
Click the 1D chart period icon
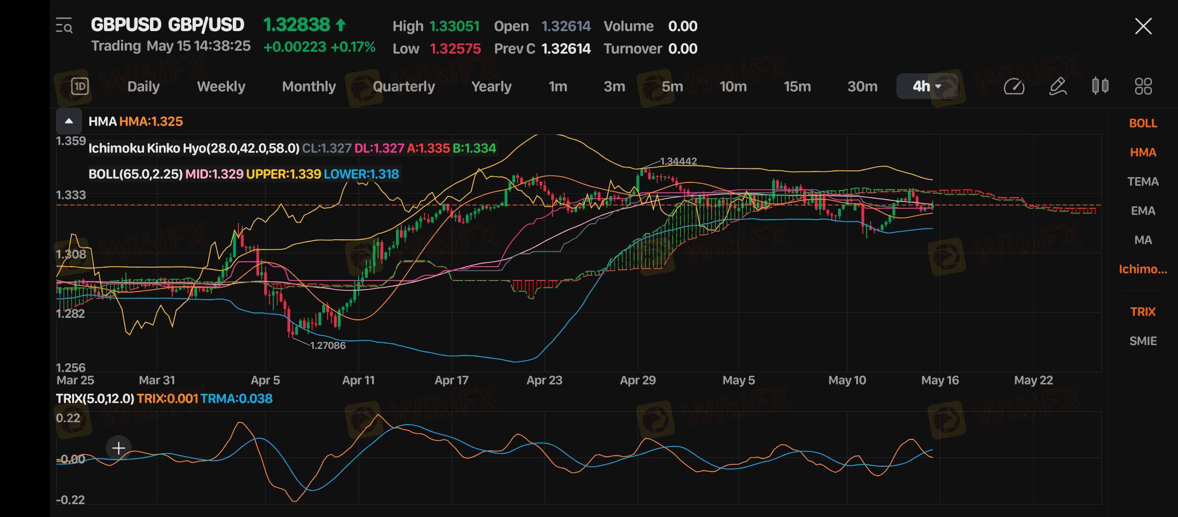79,86
